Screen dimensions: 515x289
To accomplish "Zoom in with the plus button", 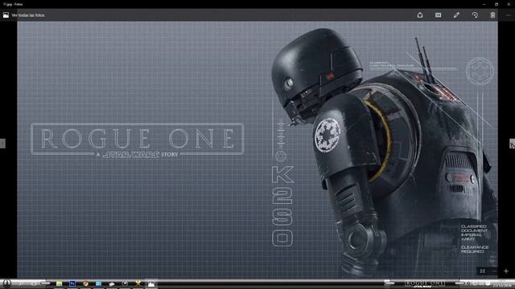I will (x=506, y=271).
